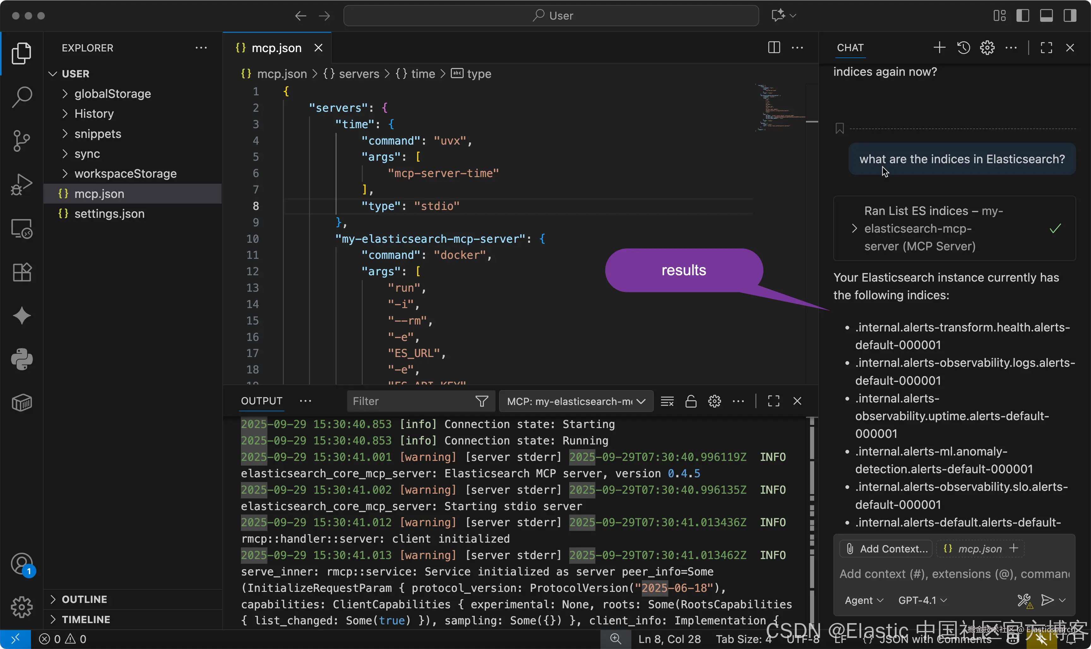
Task: Open the Python extension view
Action: coord(21,360)
